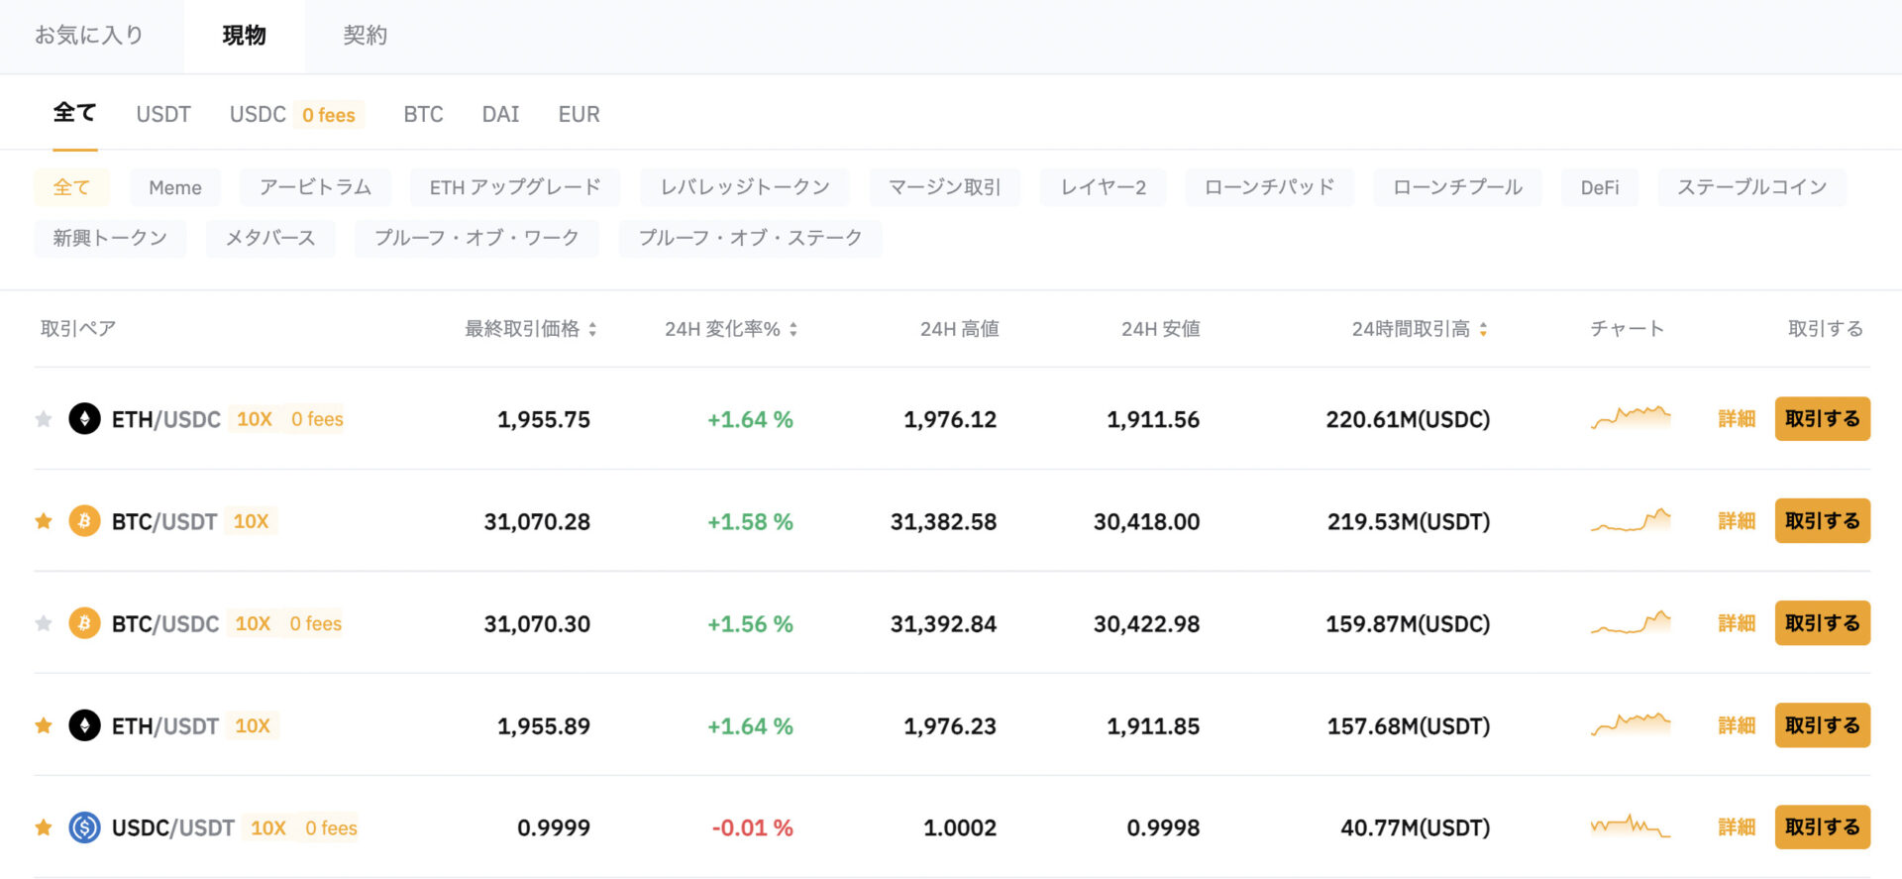Toggle favorite star for ETH/USDT
The width and height of the screenshot is (1902, 879).
(44, 725)
